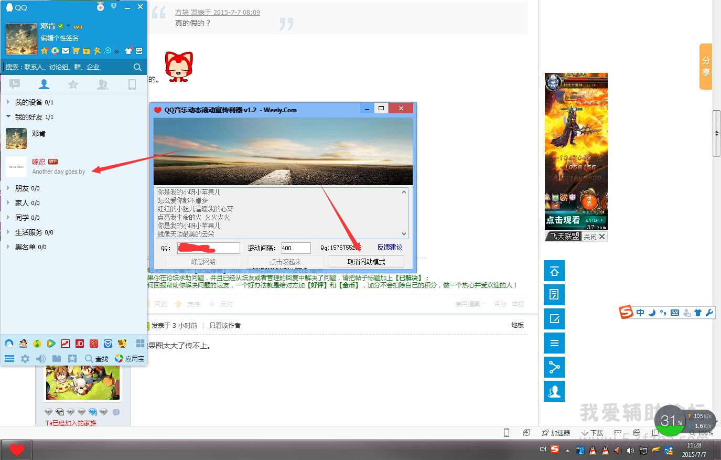The height and width of the screenshot is (460, 721).
Task: Click the QQ Music icon in app bar
Action: (37, 344)
